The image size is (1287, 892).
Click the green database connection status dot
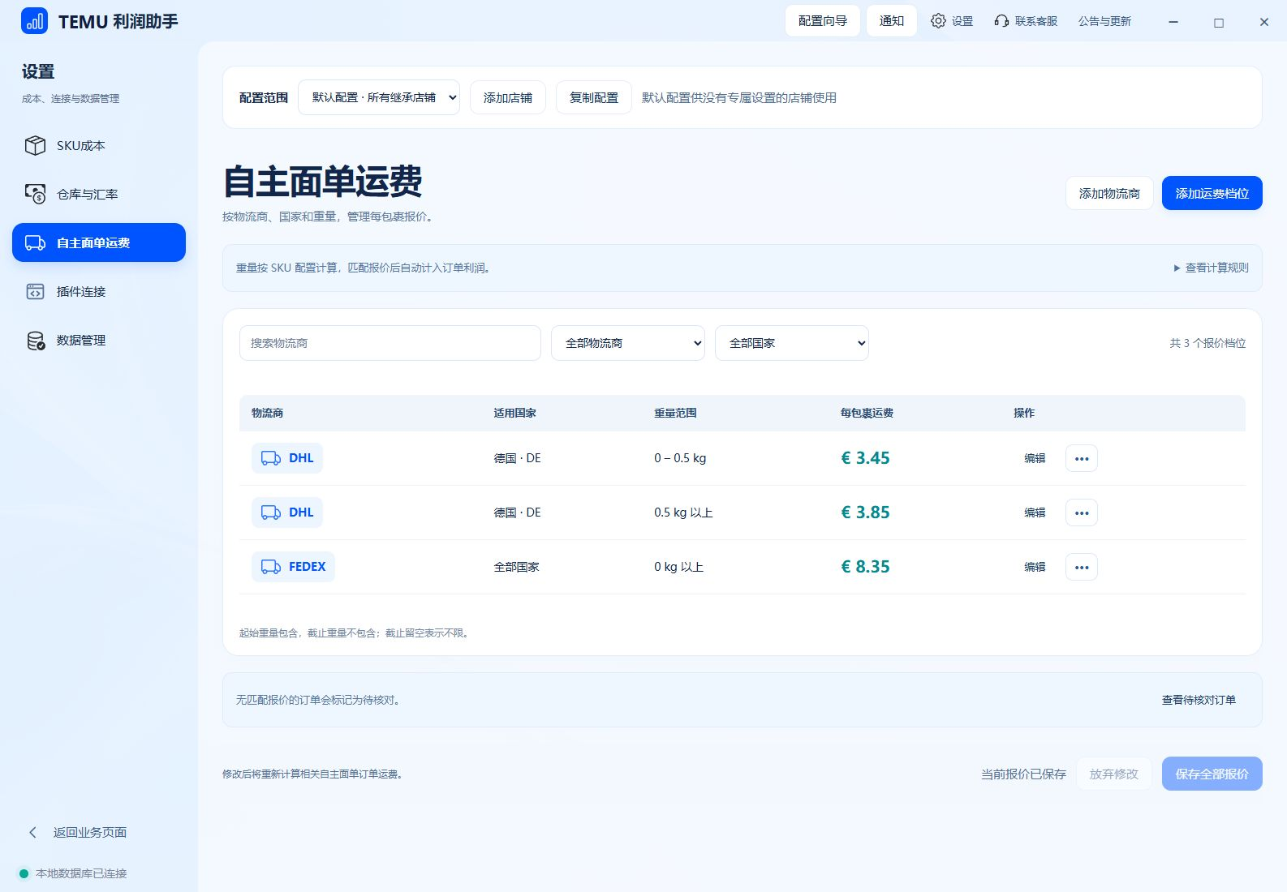click(x=24, y=873)
